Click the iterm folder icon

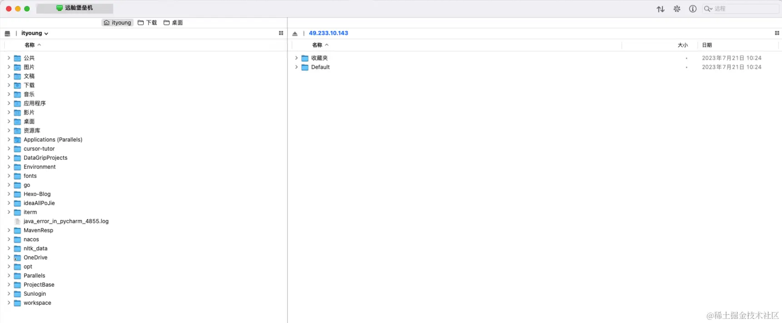point(17,212)
